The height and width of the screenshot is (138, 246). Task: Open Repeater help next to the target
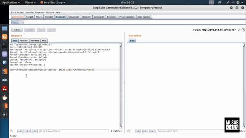pos(243,30)
